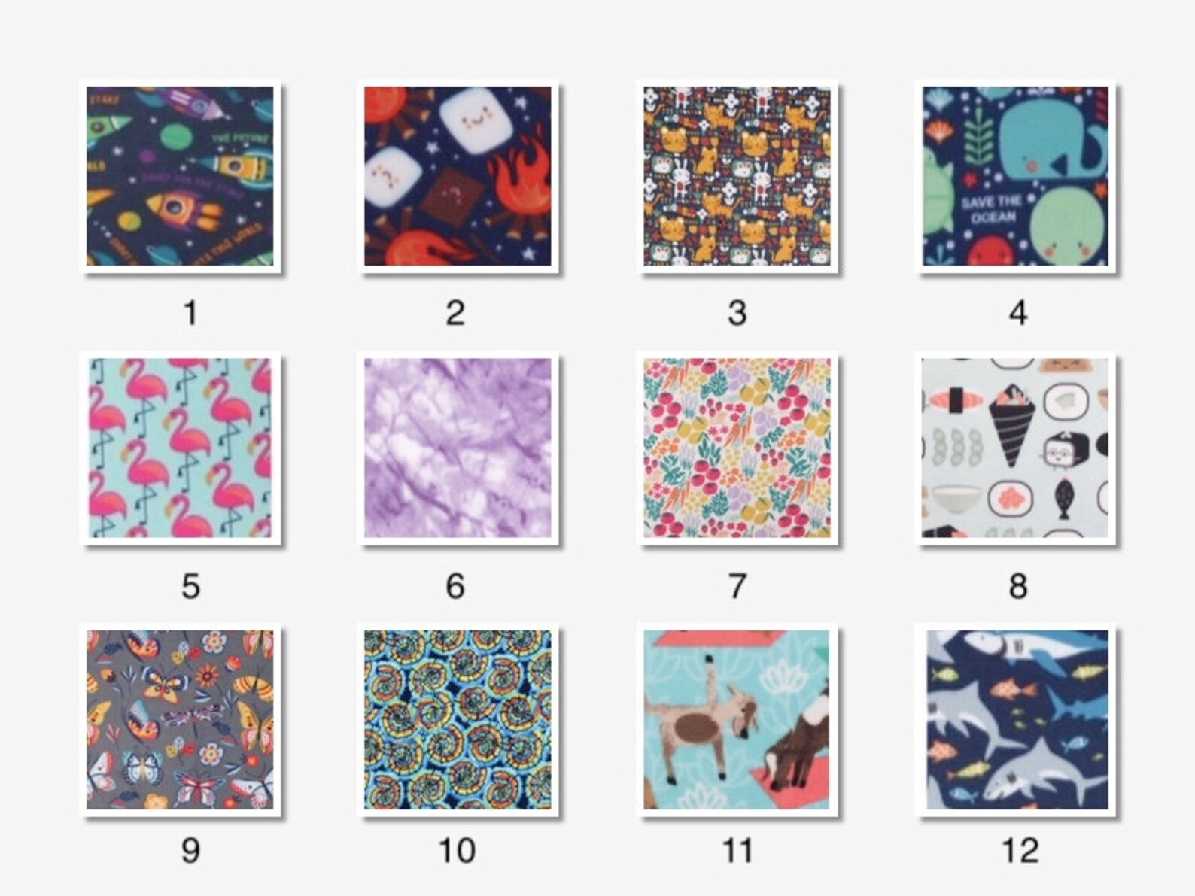Choose the pink flamingo fabric swatch 5
Screen dimensions: 1195x896
pos(181,448)
